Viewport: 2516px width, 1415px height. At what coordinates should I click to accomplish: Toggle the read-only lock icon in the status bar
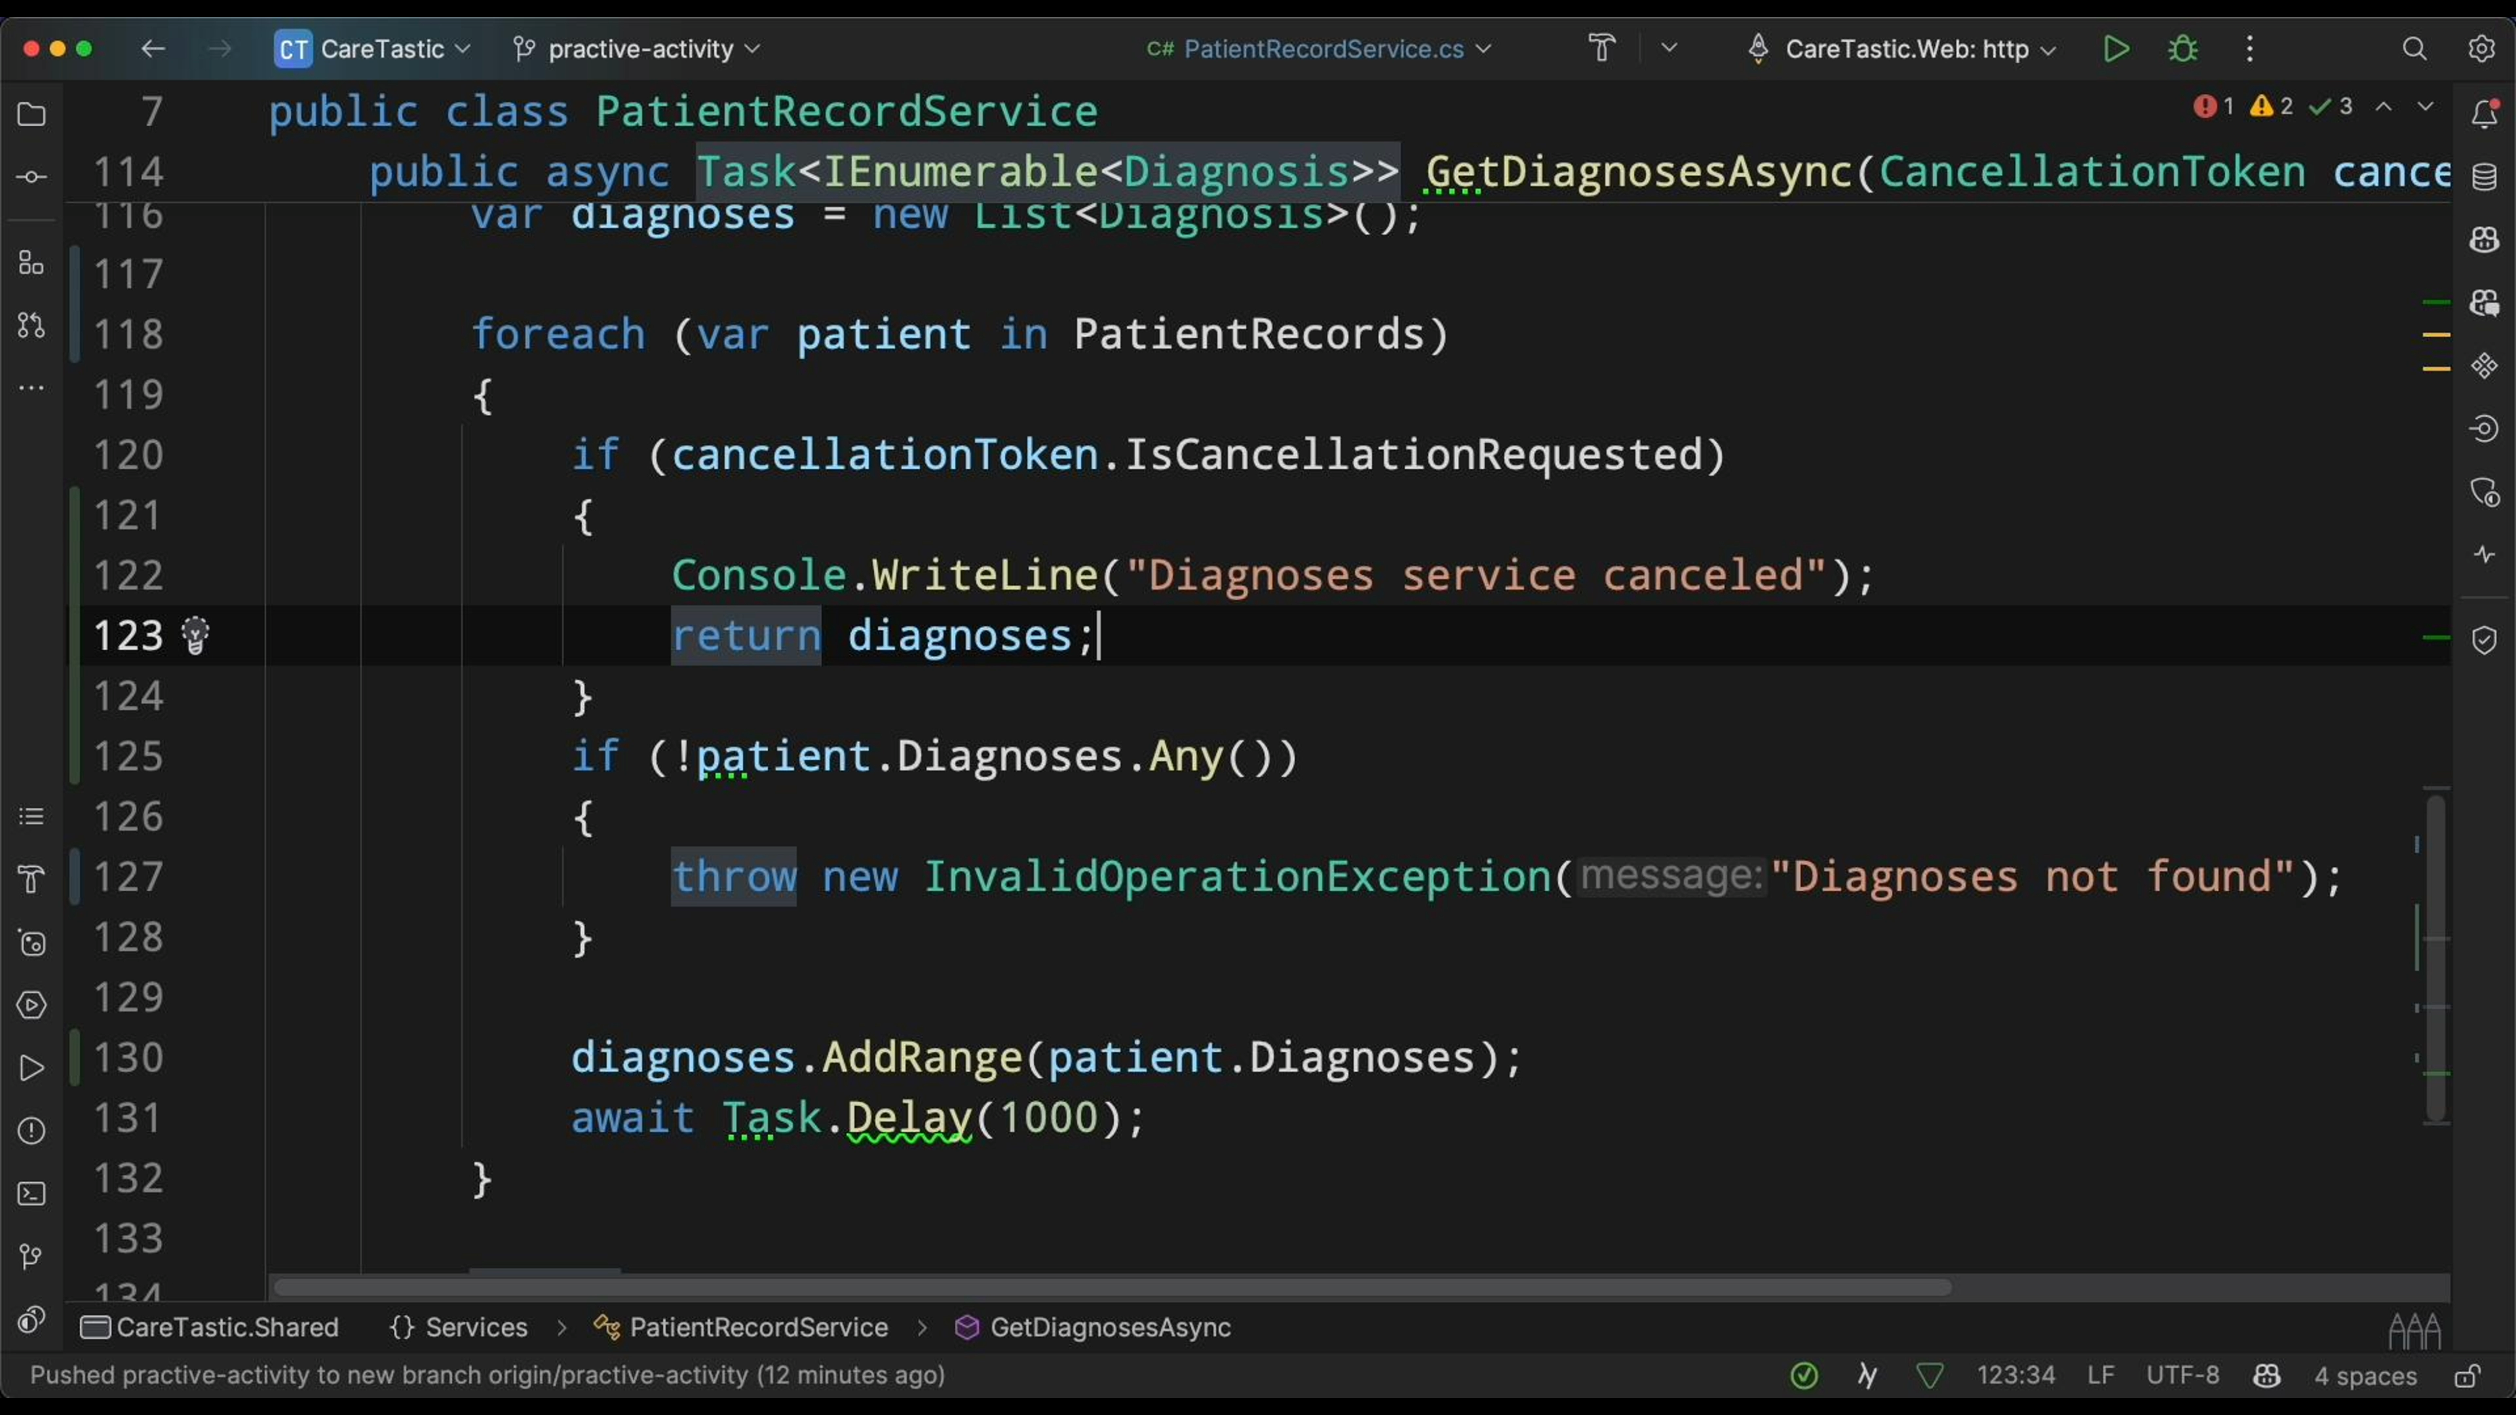(x=2467, y=1376)
